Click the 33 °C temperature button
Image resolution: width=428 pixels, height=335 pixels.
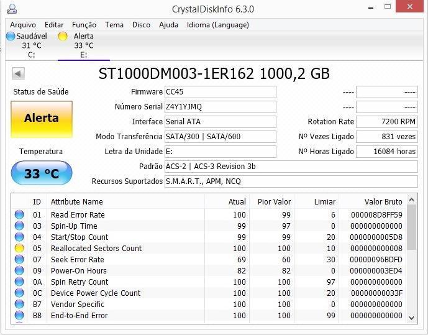42,173
